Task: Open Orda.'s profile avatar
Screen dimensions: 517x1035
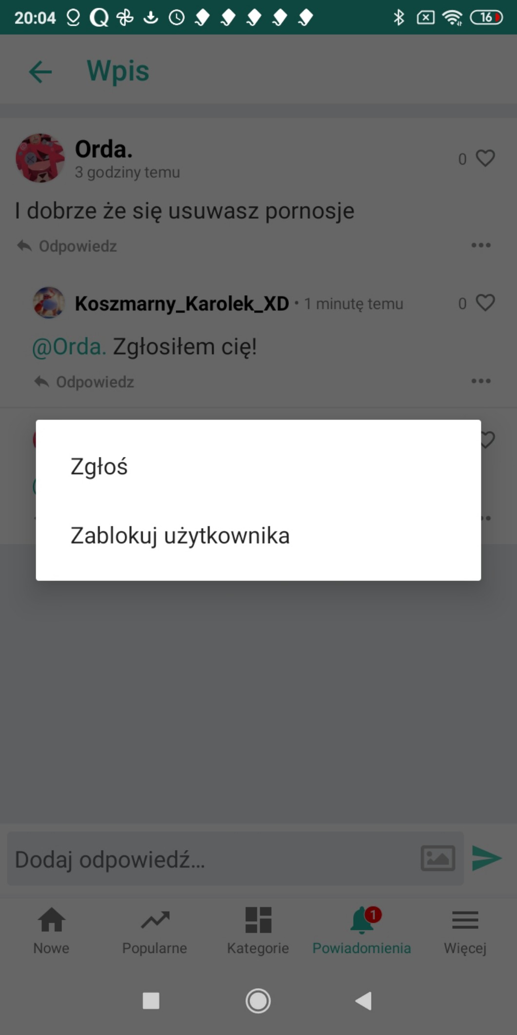Action: point(40,158)
